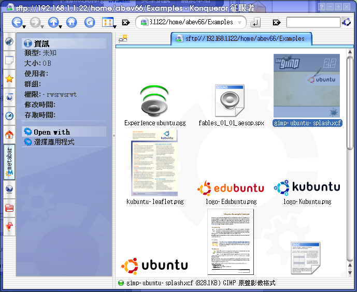
Task: Open the History clock sidebar tab
Action: pos(9,116)
